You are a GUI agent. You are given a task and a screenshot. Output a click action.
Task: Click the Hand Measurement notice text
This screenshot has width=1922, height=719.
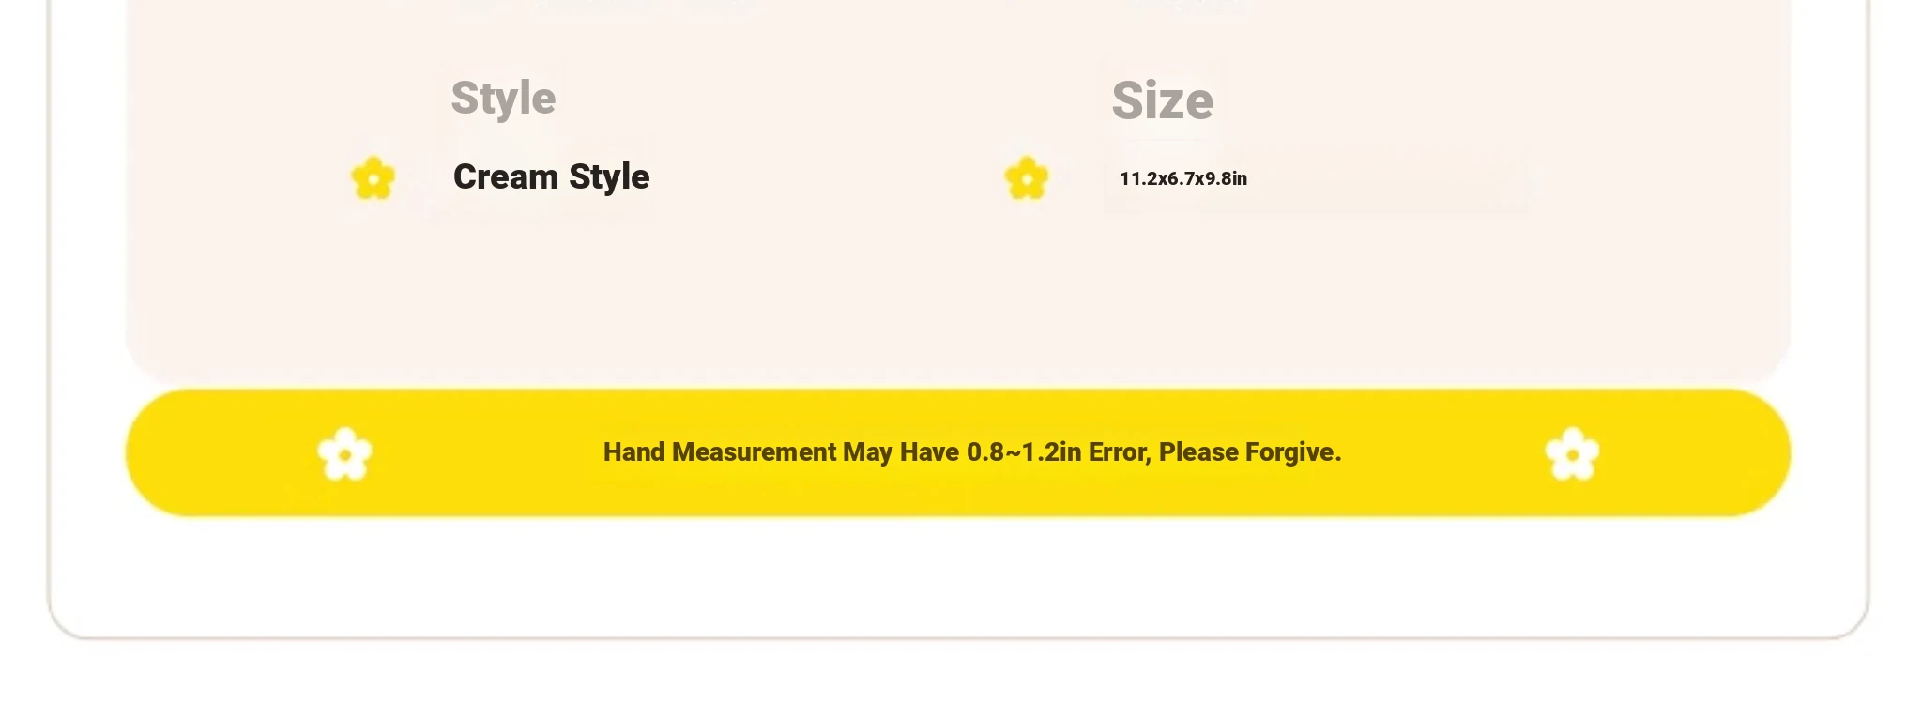(972, 452)
